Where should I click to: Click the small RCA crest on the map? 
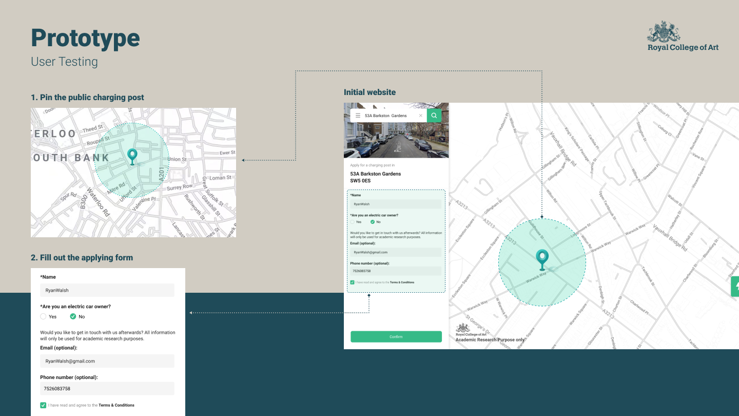click(463, 328)
